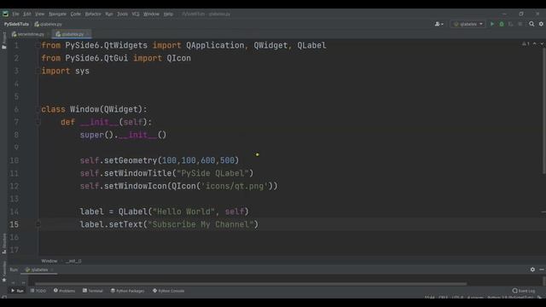Open the Python Console tool window
546x307 pixels.
[169, 291]
